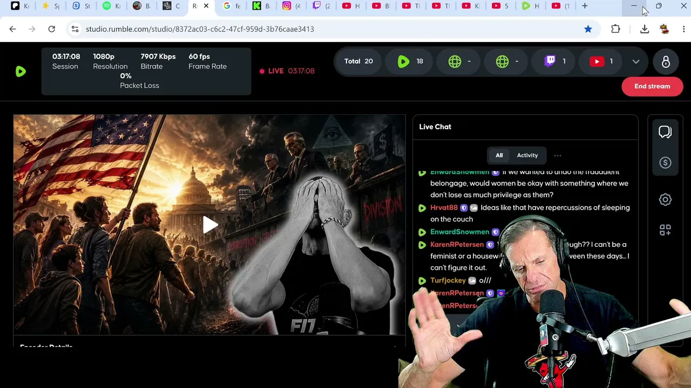The width and height of the screenshot is (691, 388).
Task: Click the second globe destination icon
Action: (x=503, y=61)
